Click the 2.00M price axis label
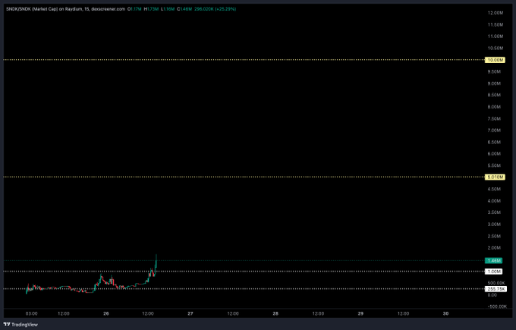Viewport: 516px width, 330px height. click(494, 248)
